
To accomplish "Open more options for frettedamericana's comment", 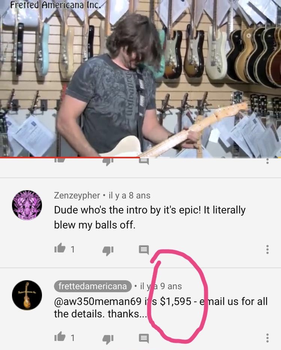I will click(268, 338).
